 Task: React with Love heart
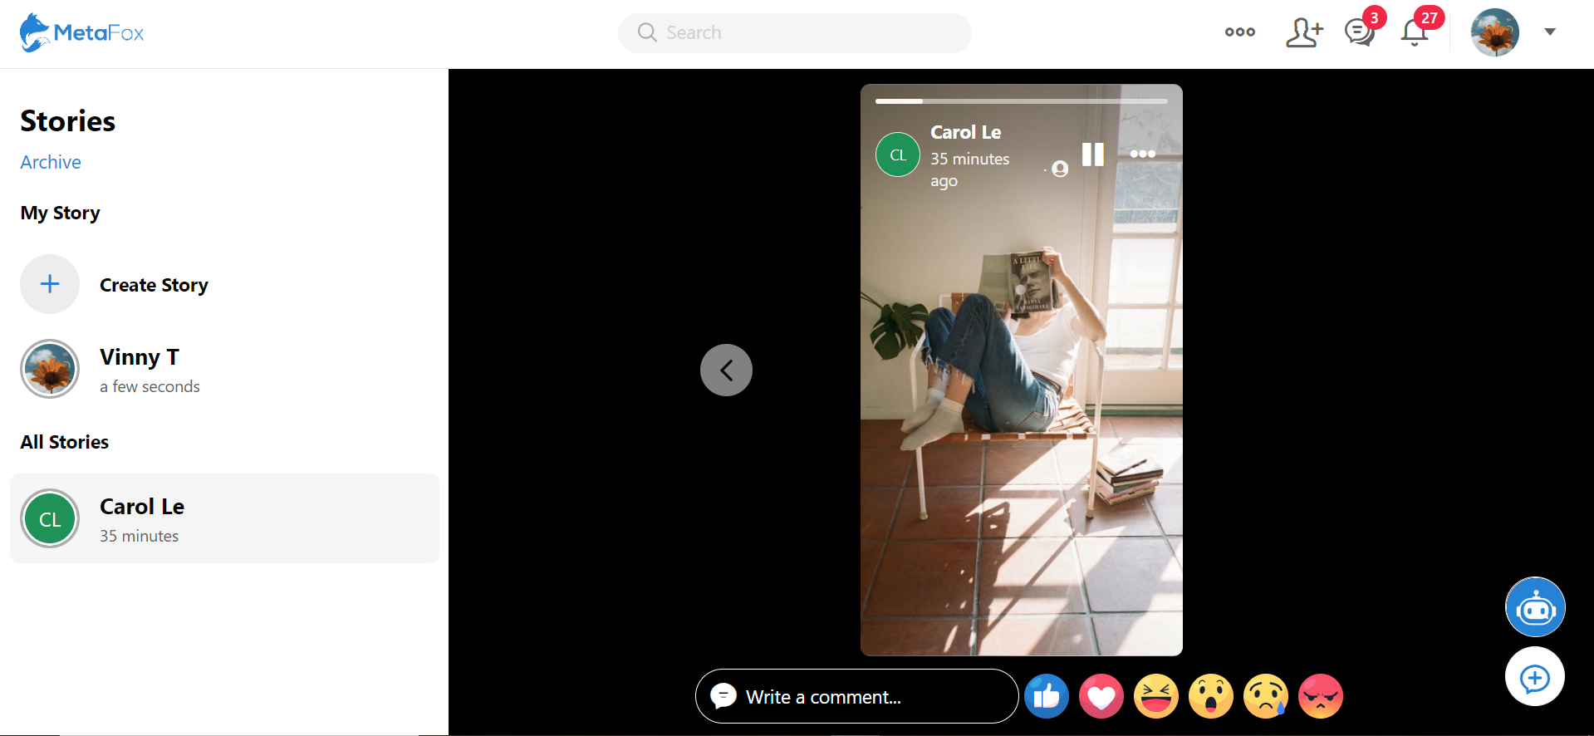[1101, 696]
